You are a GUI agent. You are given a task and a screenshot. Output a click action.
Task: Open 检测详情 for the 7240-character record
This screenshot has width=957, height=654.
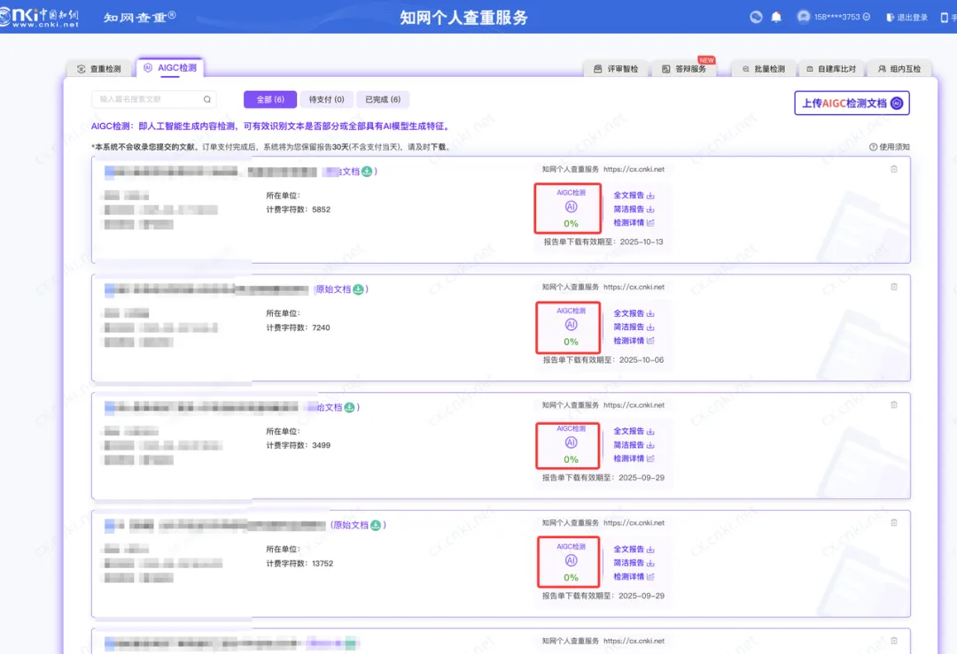[x=634, y=341]
